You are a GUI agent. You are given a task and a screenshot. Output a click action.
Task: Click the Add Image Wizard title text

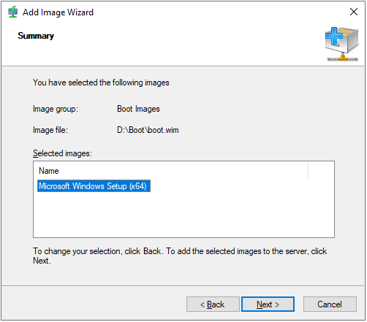(58, 12)
